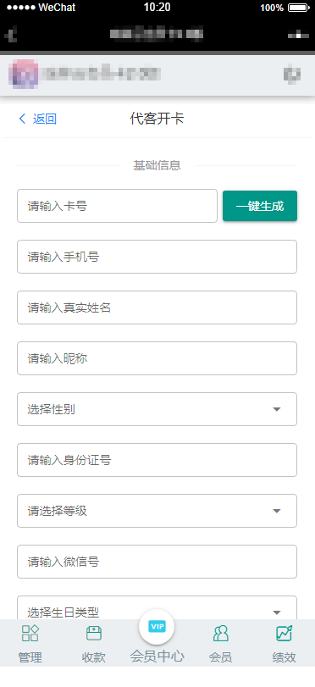Focus the 请输入卡号 input field
The height and width of the screenshot is (687, 315).
117,206
